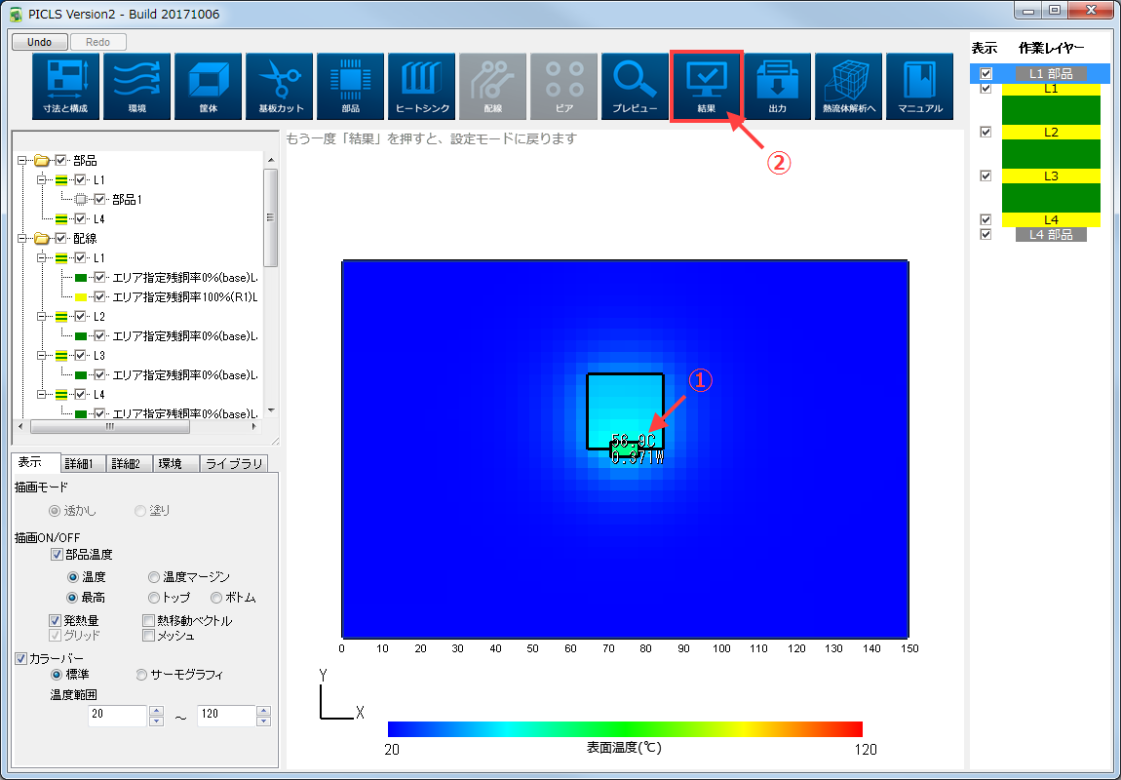Click the yellow swatch for エリア指定残銅率100%(R1)
Viewport: 1121px width, 780px height.
point(81,297)
